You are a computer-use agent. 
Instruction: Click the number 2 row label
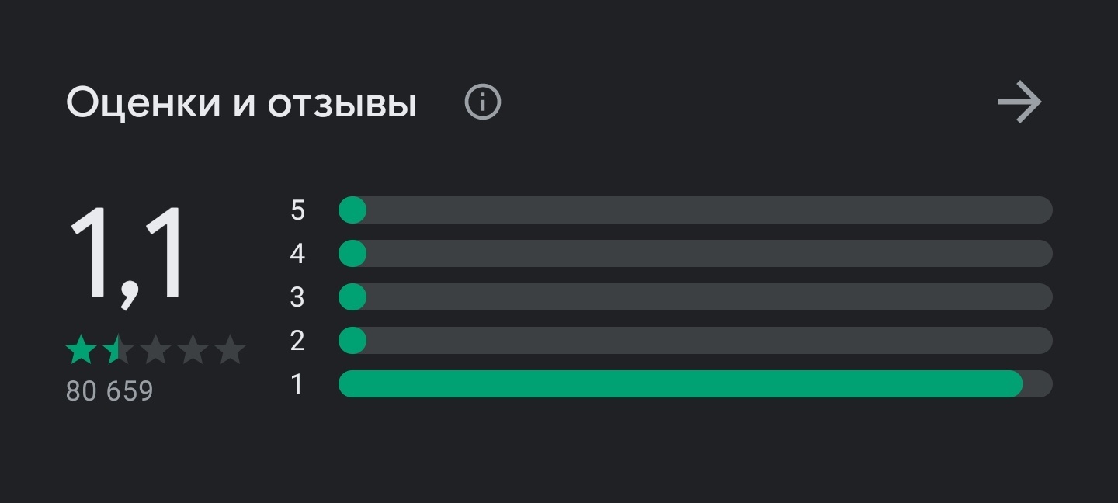297,341
